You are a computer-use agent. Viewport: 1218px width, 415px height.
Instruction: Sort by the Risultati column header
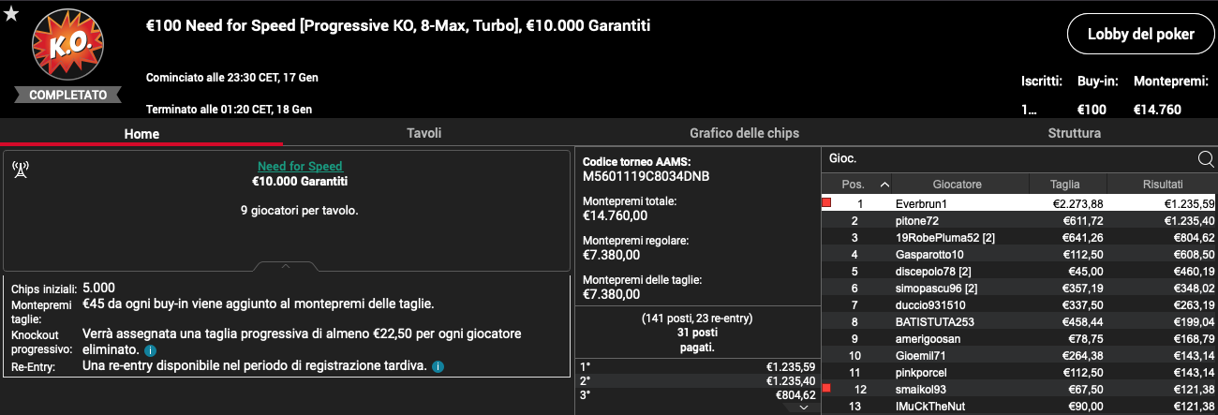coord(1162,185)
